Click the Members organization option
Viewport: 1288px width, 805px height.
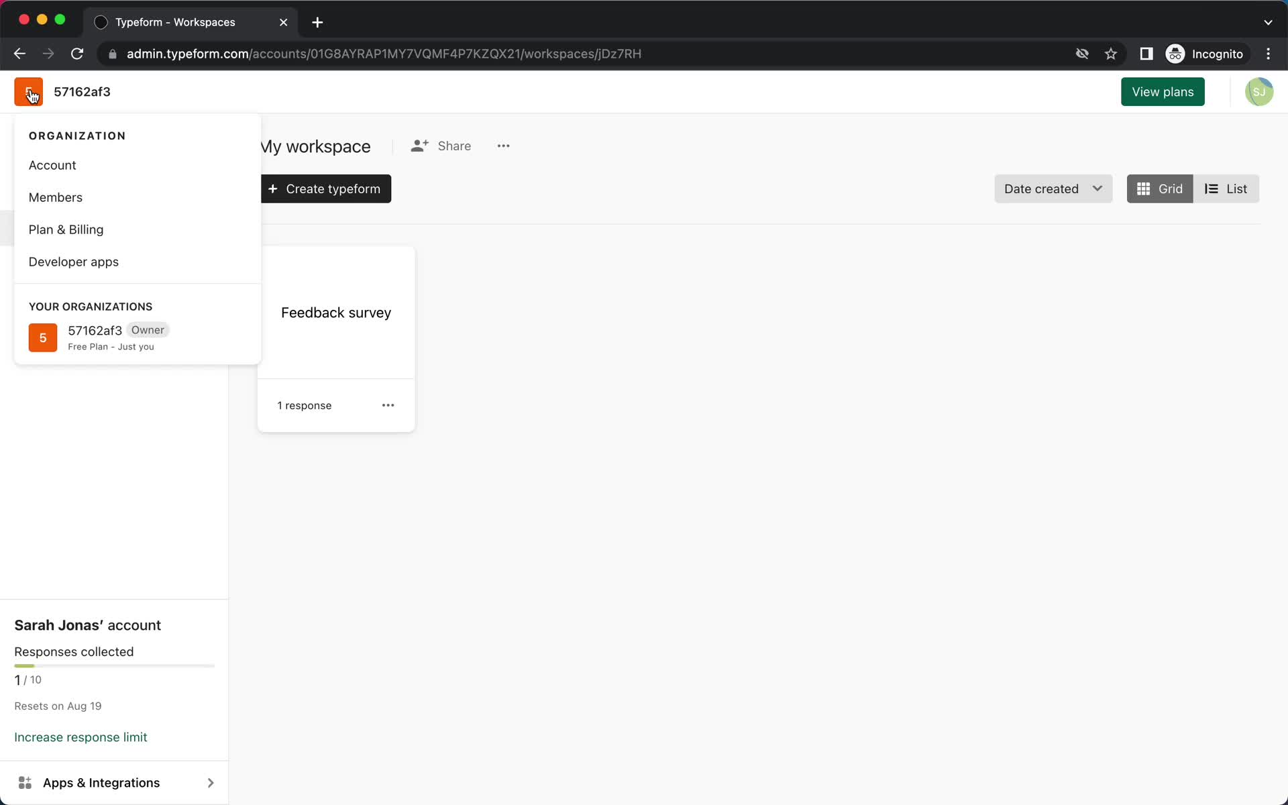pos(55,197)
